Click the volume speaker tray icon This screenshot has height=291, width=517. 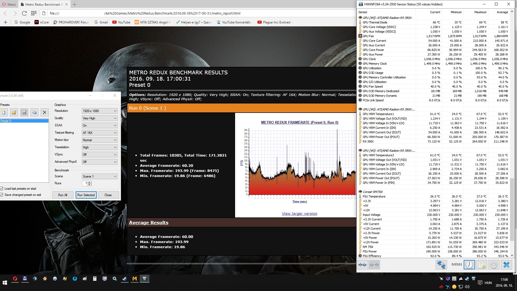pos(467,287)
